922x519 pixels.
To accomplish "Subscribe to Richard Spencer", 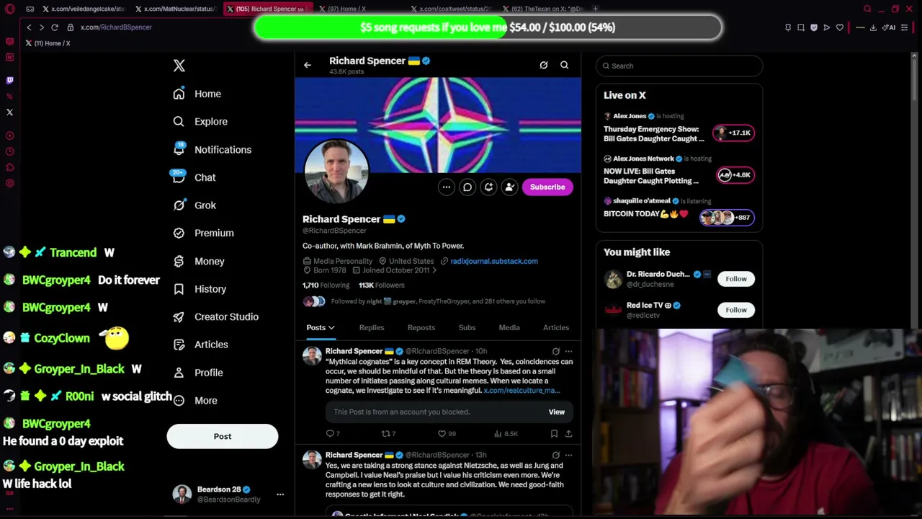I will 547,187.
